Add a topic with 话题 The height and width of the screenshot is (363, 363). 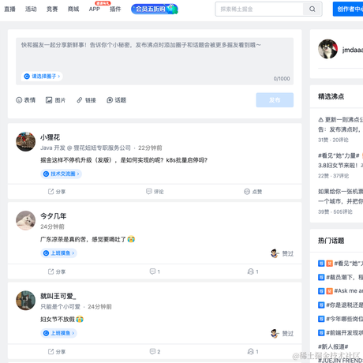coord(116,100)
